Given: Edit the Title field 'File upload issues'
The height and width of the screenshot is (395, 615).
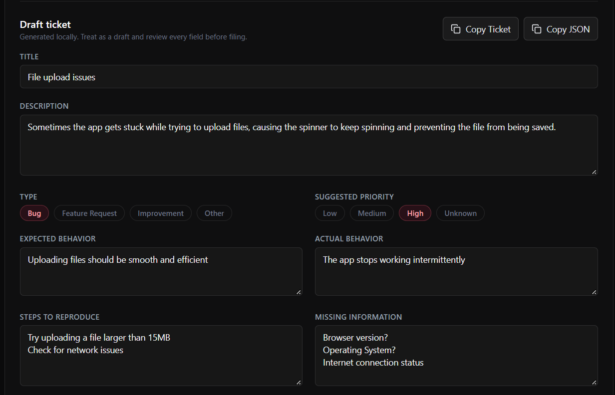Looking at the screenshot, I should tap(309, 77).
